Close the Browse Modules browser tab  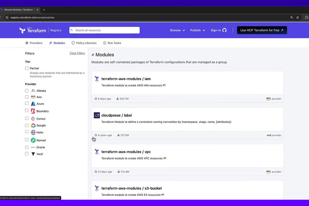pyautogui.click(x=37, y=10)
